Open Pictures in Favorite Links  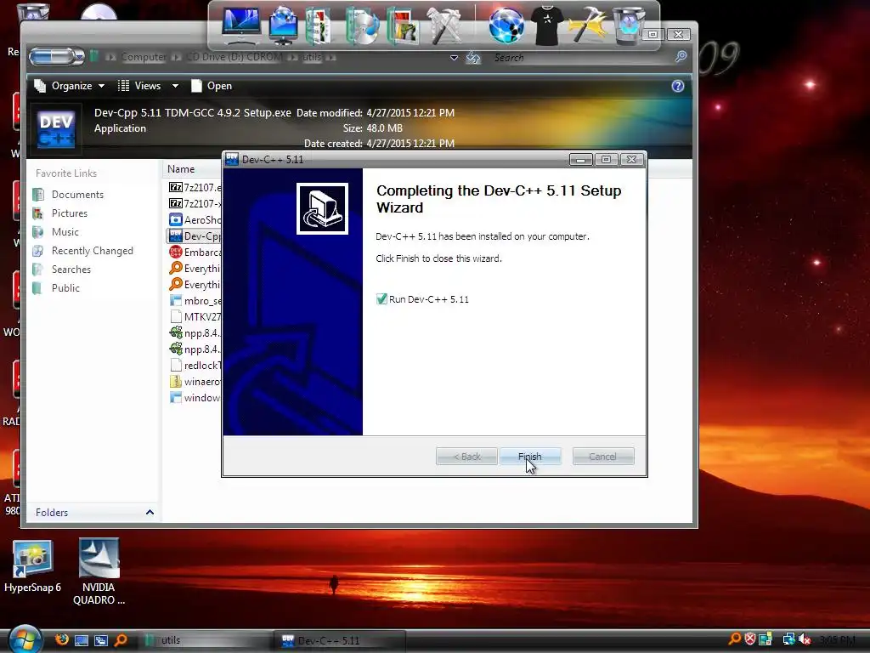click(x=69, y=213)
